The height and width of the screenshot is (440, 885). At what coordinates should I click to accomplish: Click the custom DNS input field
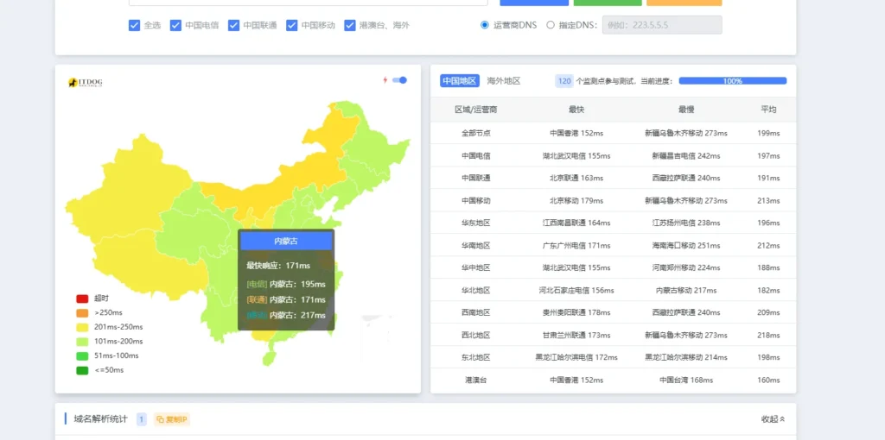pos(661,25)
